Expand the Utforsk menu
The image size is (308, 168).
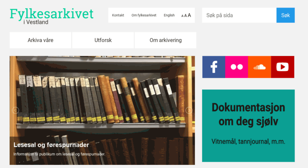click(103, 40)
